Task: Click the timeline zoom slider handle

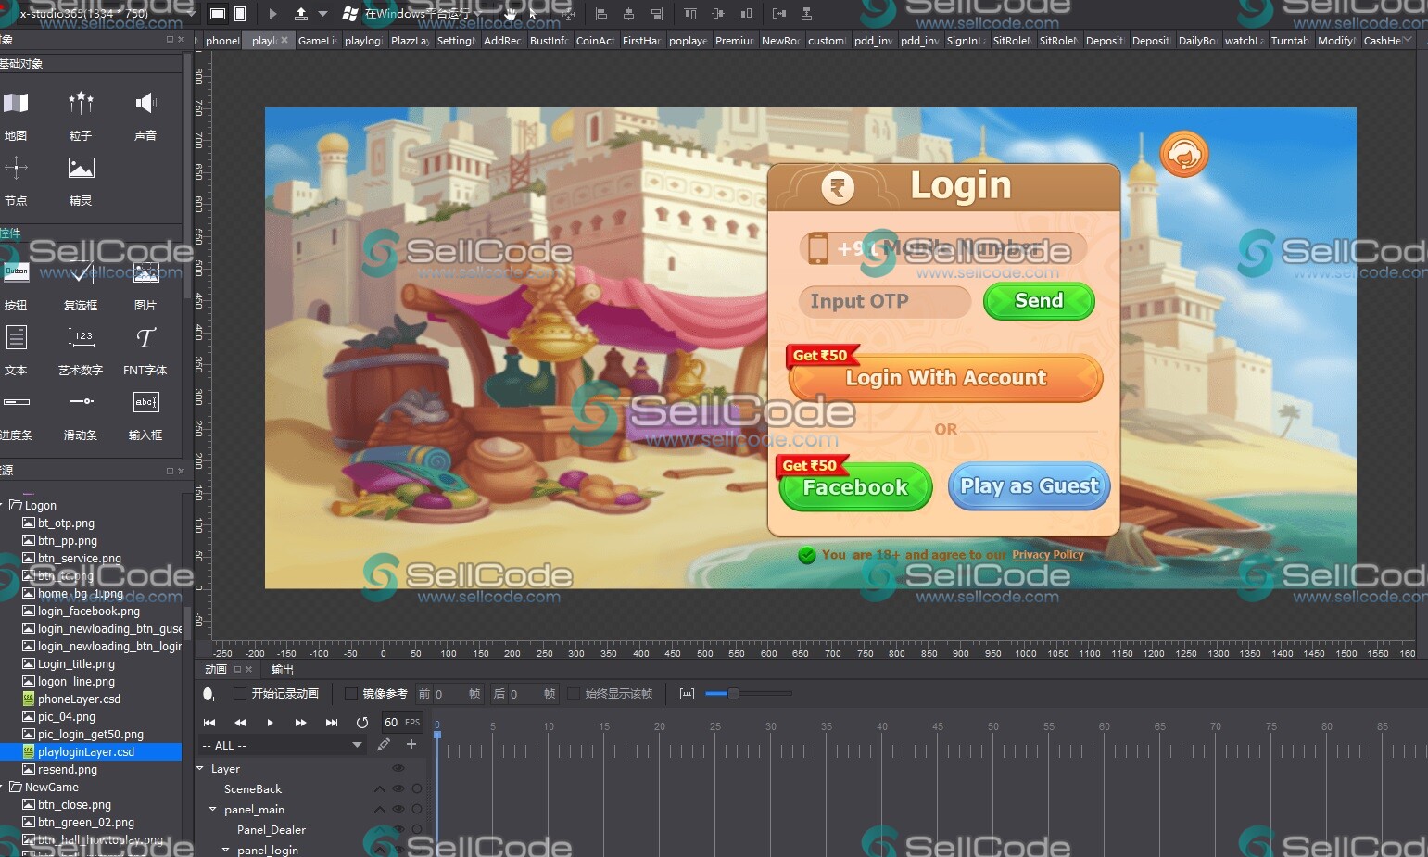Action: (x=733, y=694)
